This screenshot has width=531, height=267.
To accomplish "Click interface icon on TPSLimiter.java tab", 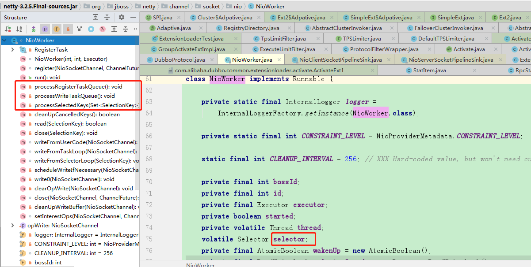I will click(x=338, y=39).
